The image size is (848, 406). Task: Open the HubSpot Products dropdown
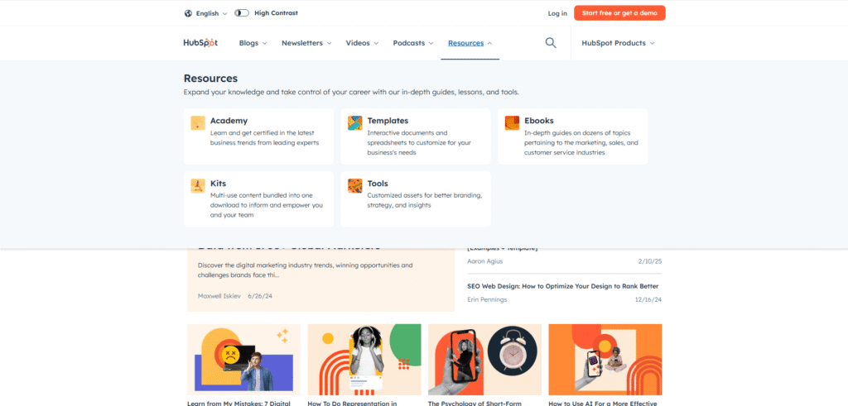click(618, 43)
